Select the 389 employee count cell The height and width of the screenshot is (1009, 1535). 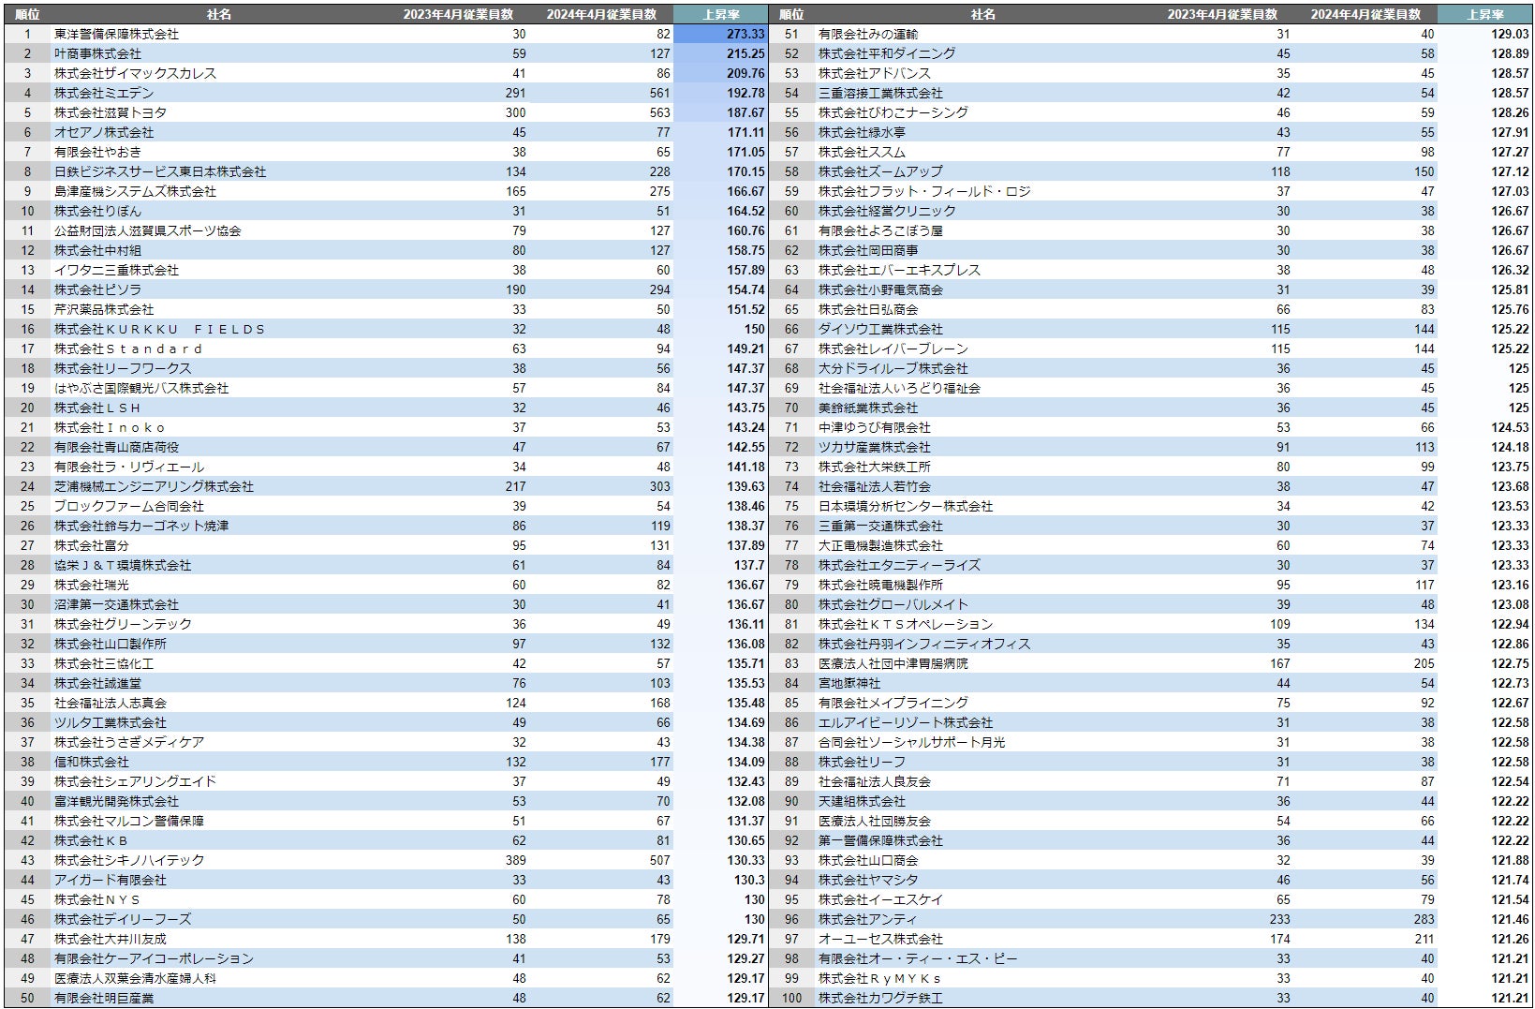point(514,860)
